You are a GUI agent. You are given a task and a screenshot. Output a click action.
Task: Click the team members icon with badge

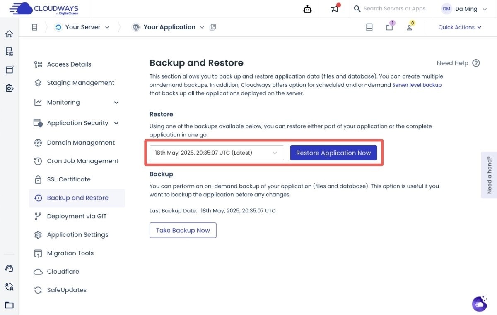409,27
